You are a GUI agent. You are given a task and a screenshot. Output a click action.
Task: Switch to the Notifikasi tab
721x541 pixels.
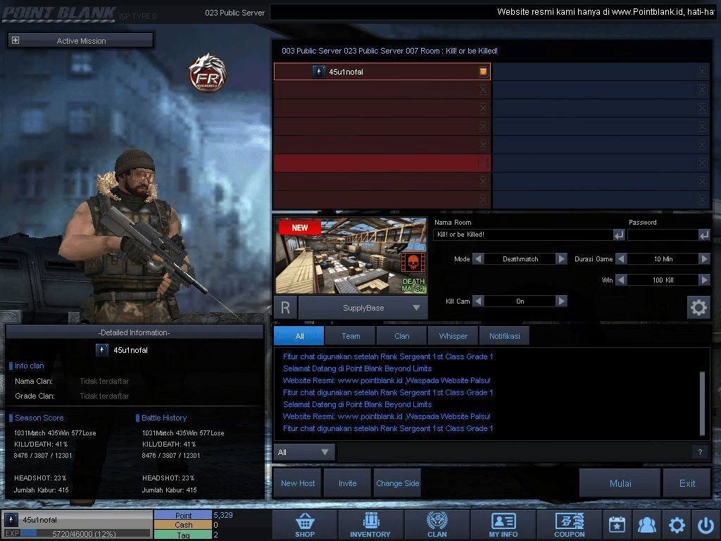(504, 336)
